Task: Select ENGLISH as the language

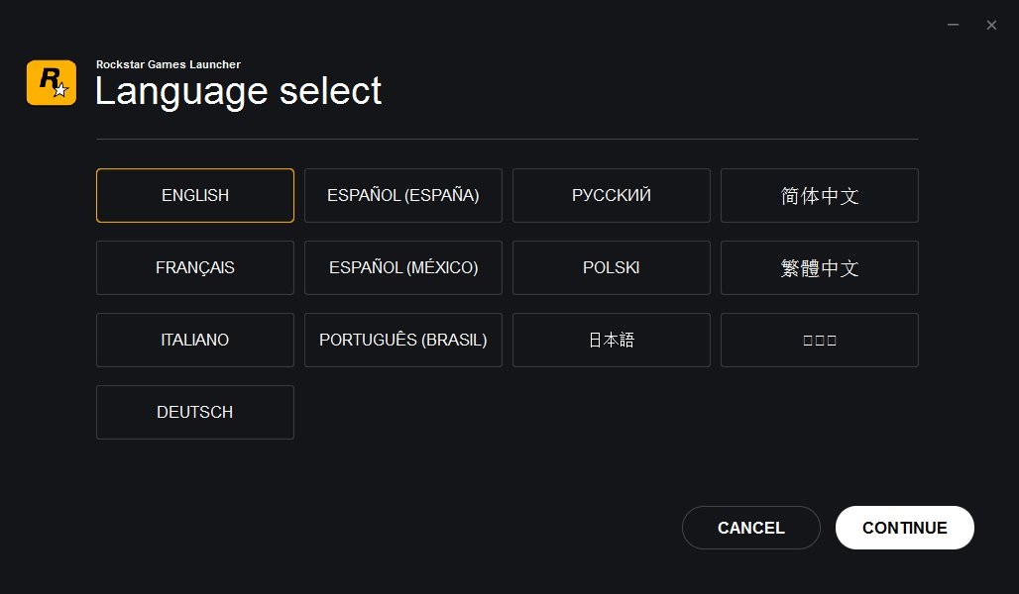Action: 195,196
